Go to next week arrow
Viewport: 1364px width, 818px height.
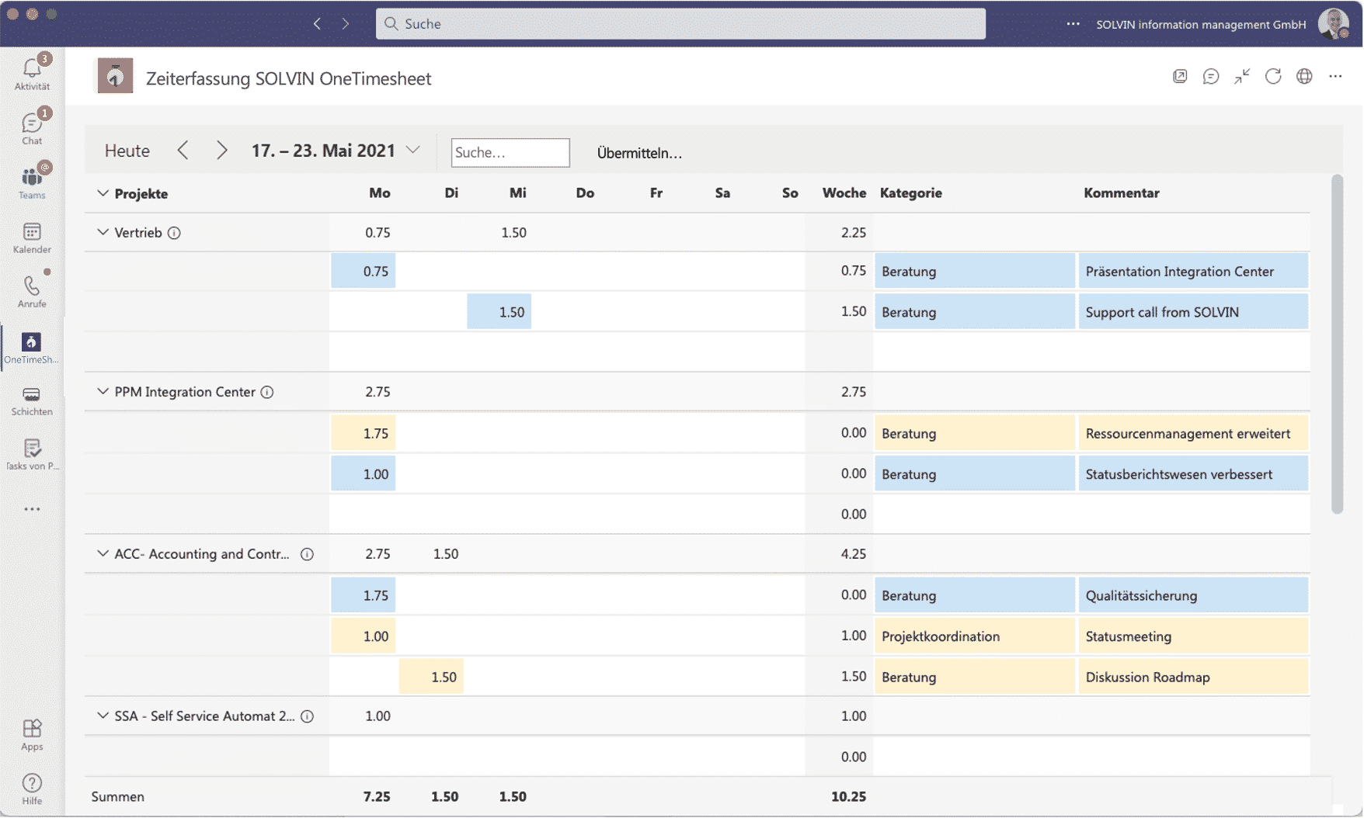click(221, 151)
